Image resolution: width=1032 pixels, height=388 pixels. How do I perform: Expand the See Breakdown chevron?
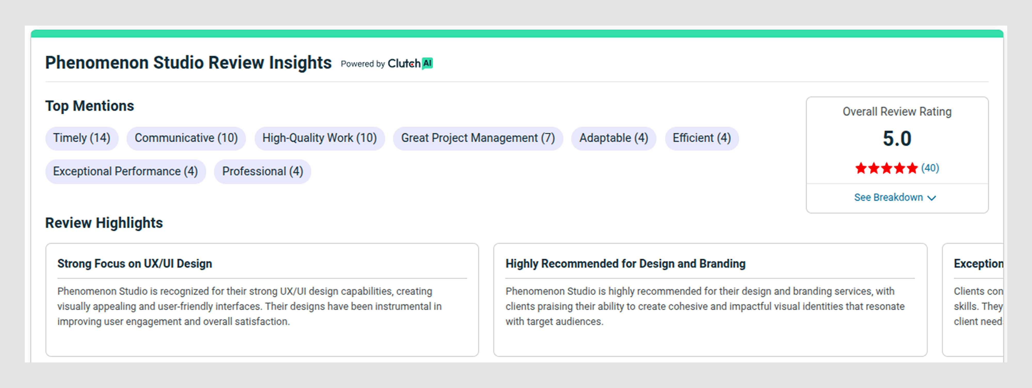[x=932, y=198]
